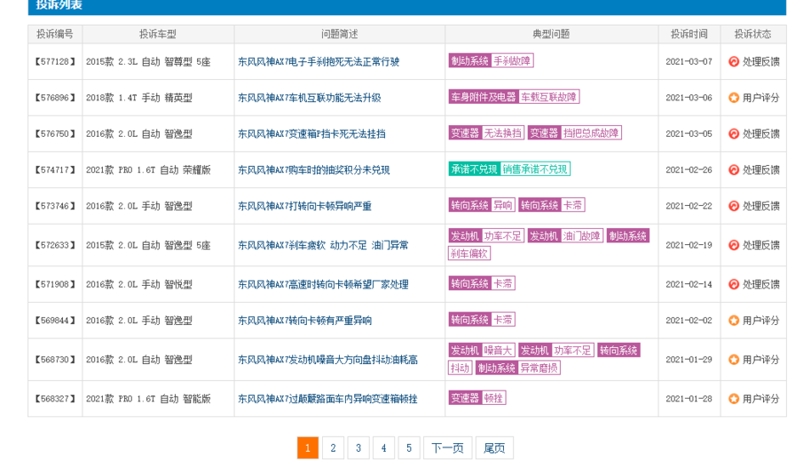Click the 发动机 噪音大 tag
This screenshot has width=803, height=467.
482,350
